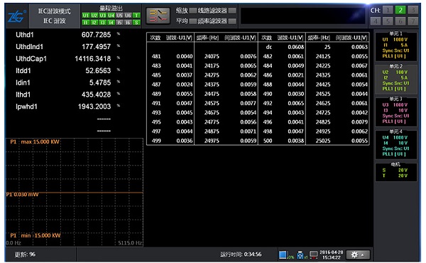Viewport: 426px width, 263px height.
Task: Click the ZLG logo icon
Action: tap(17, 17)
